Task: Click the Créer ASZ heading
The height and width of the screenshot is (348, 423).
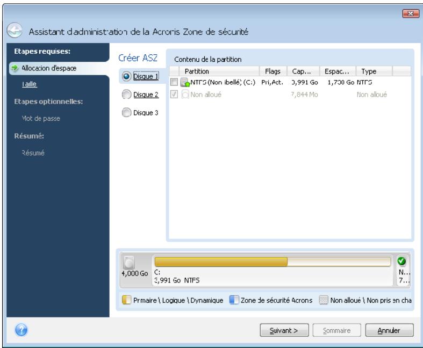Action: (x=138, y=58)
